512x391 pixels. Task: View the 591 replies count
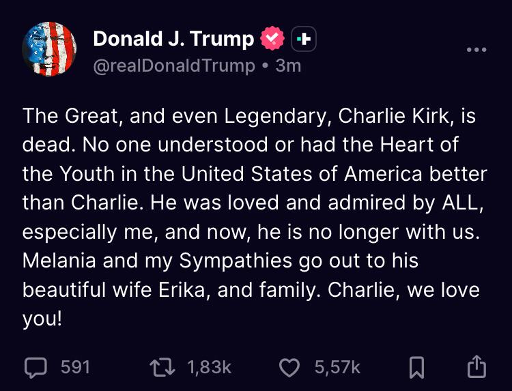[x=75, y=367]
